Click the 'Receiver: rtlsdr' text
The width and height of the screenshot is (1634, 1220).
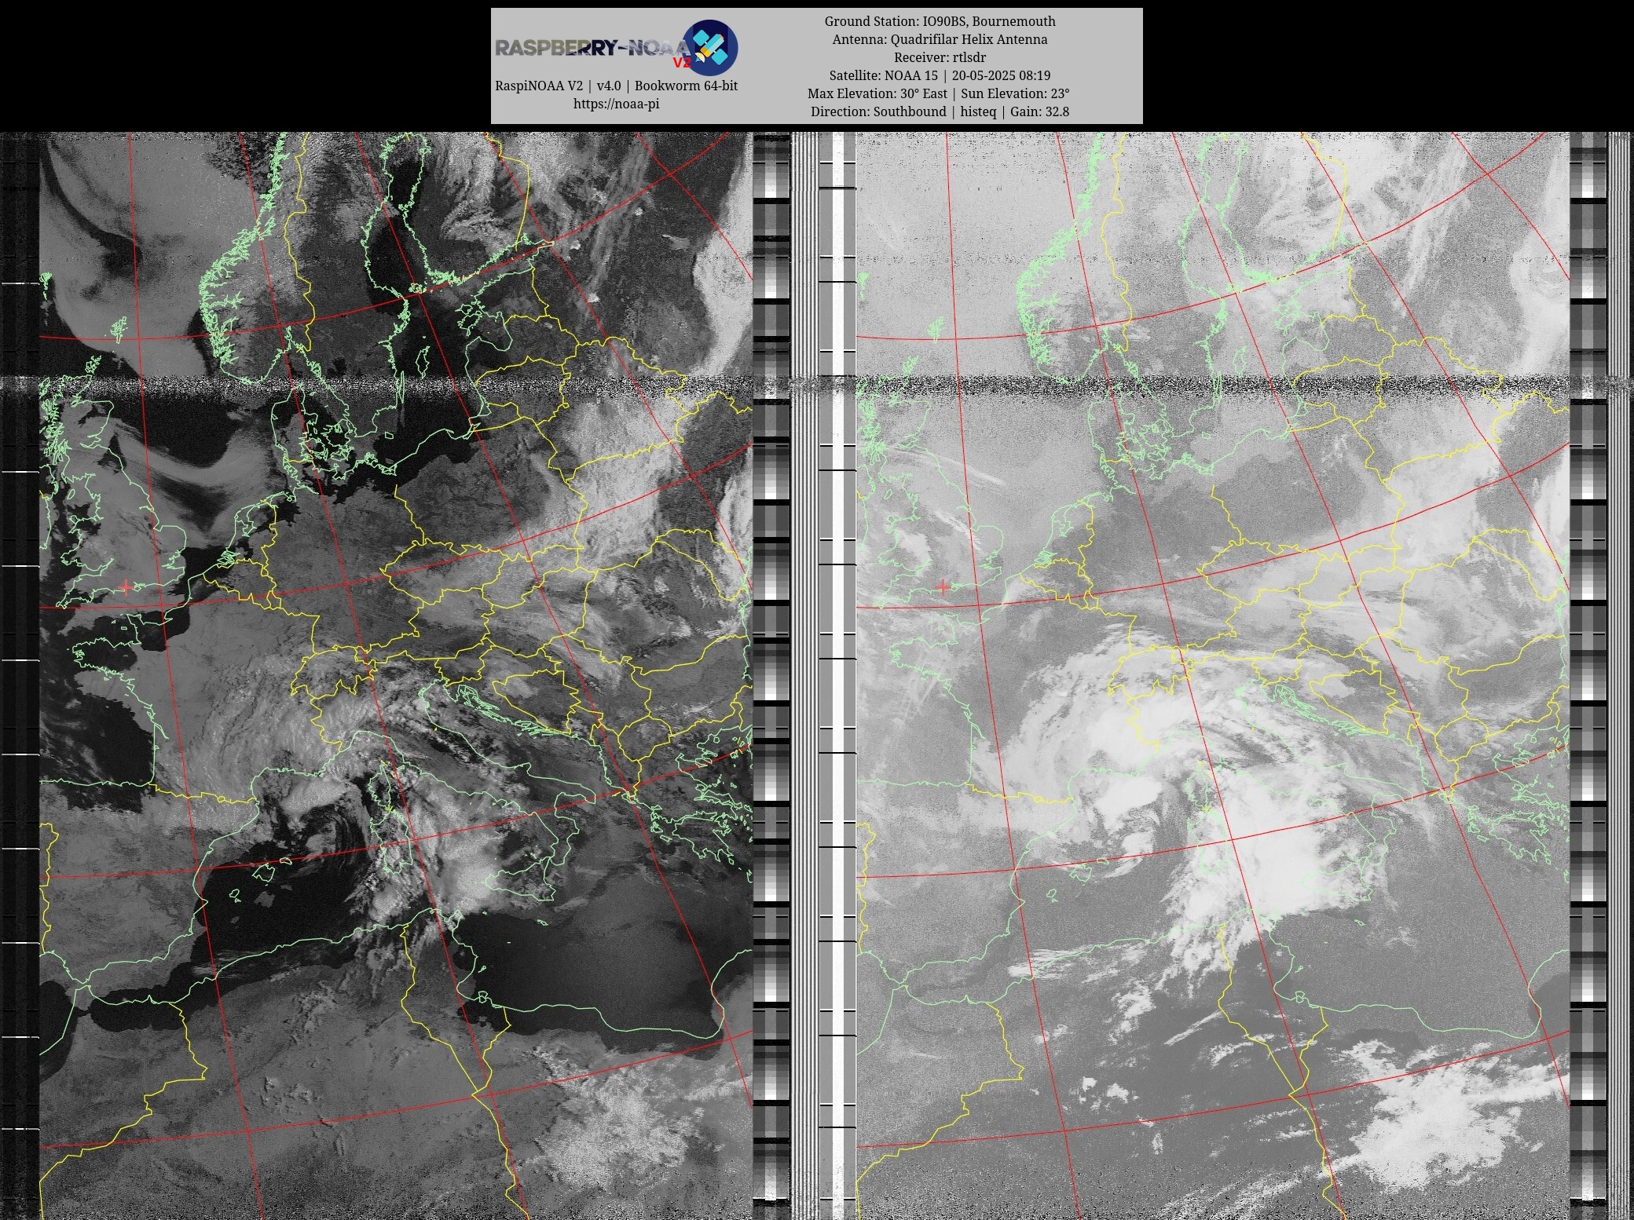point(940,57)
